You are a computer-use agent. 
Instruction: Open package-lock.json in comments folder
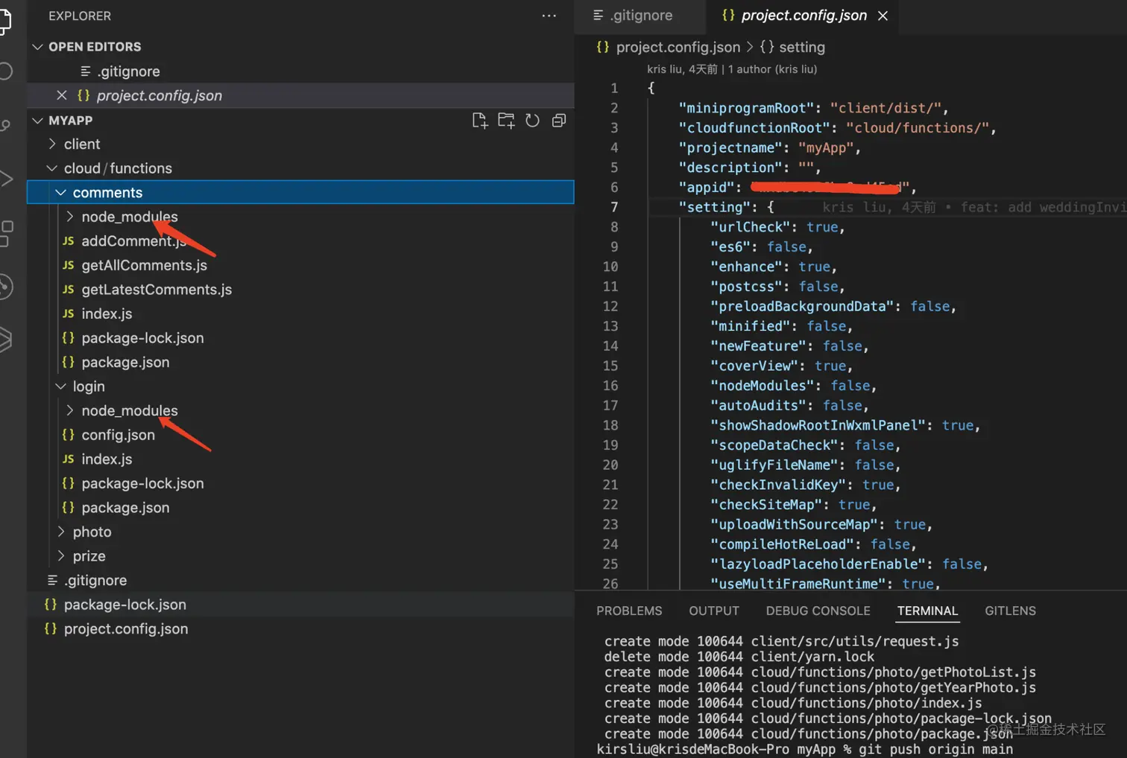click(x=142, y=338)
